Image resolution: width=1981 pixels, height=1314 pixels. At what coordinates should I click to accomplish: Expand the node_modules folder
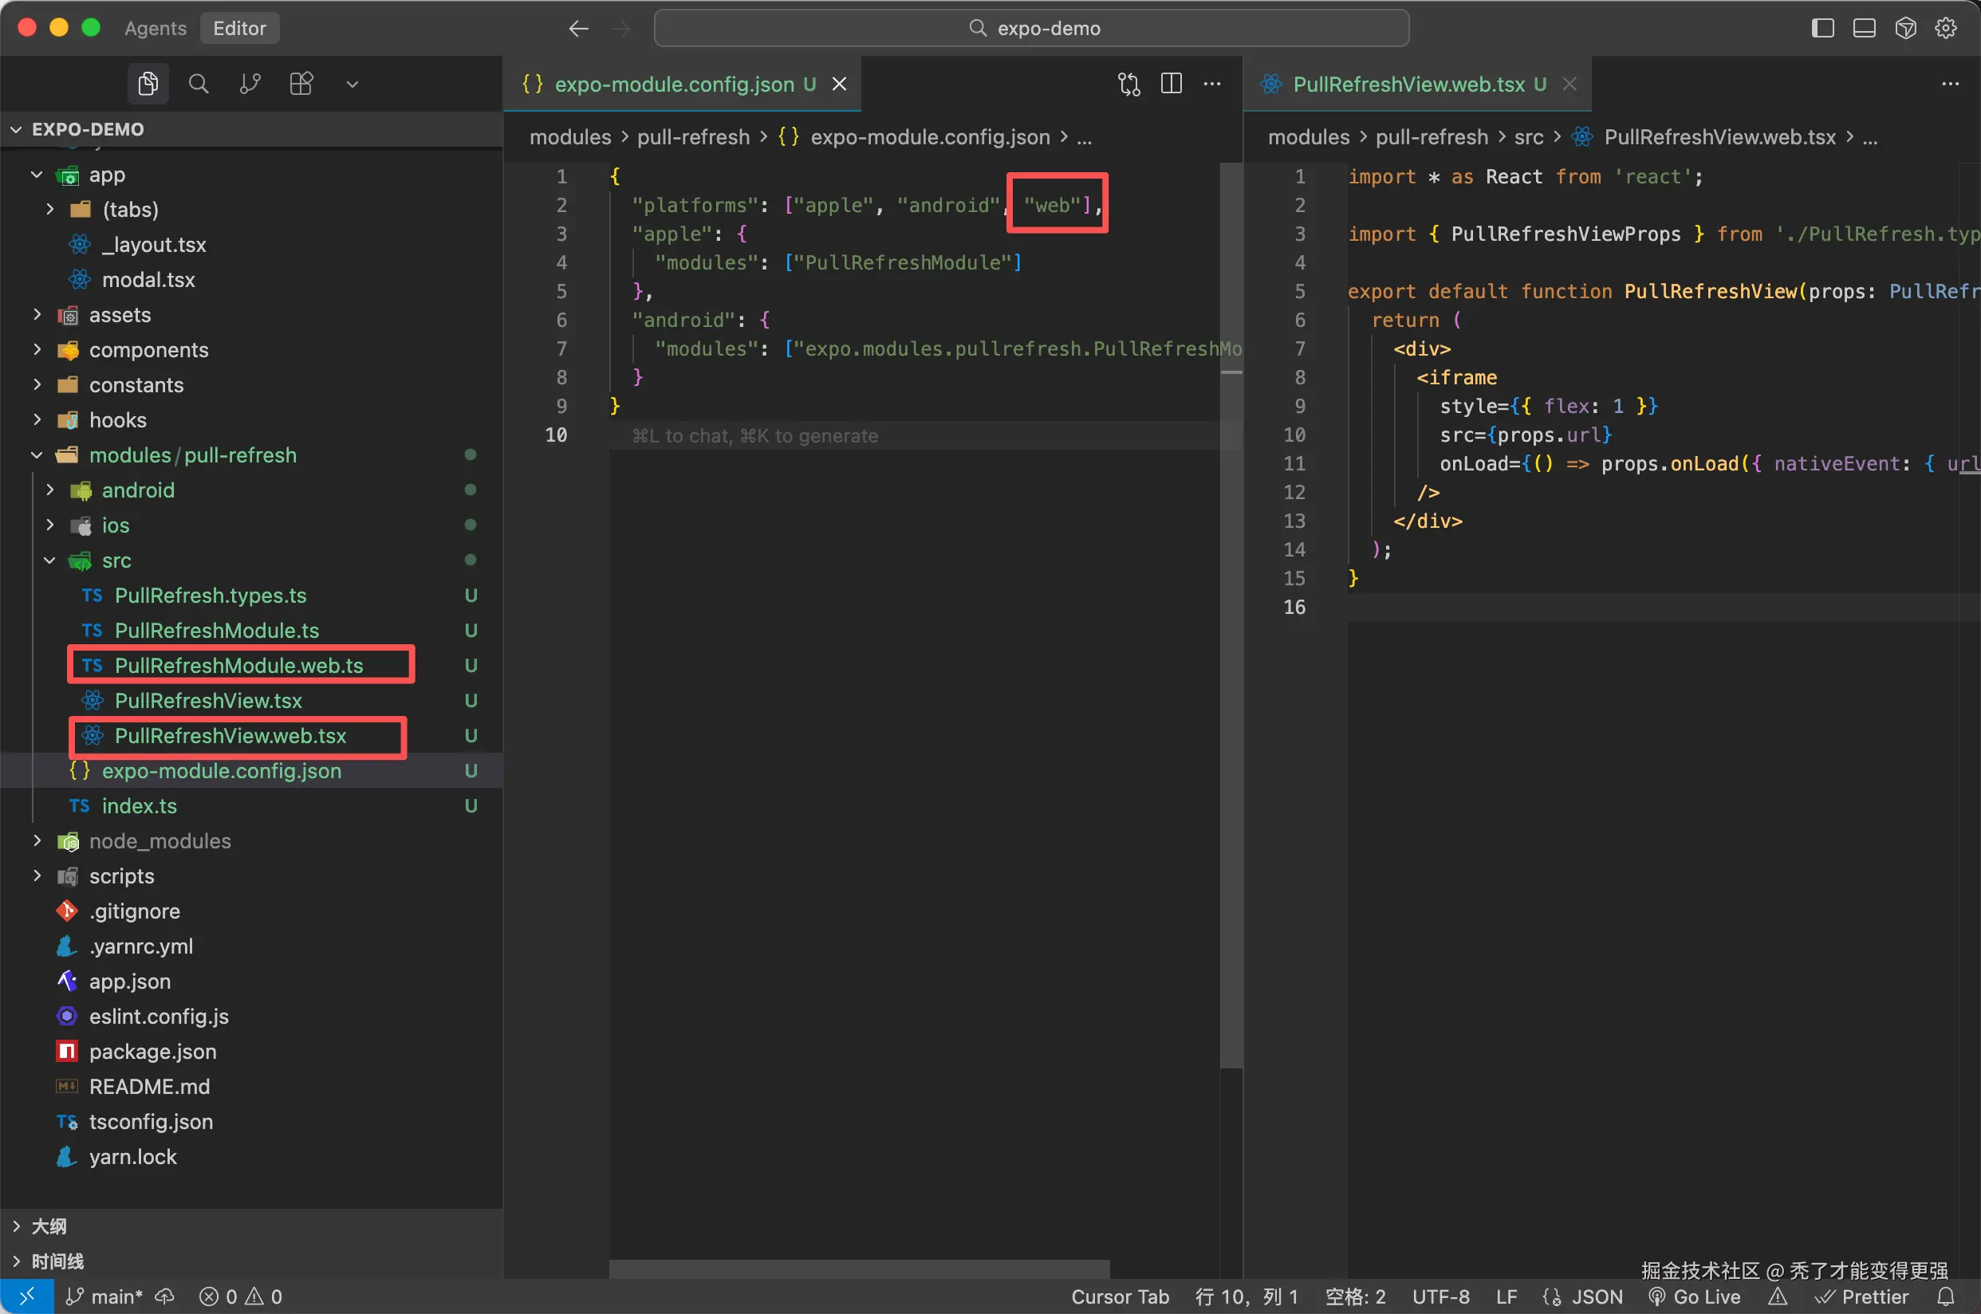tap(160, 840)
